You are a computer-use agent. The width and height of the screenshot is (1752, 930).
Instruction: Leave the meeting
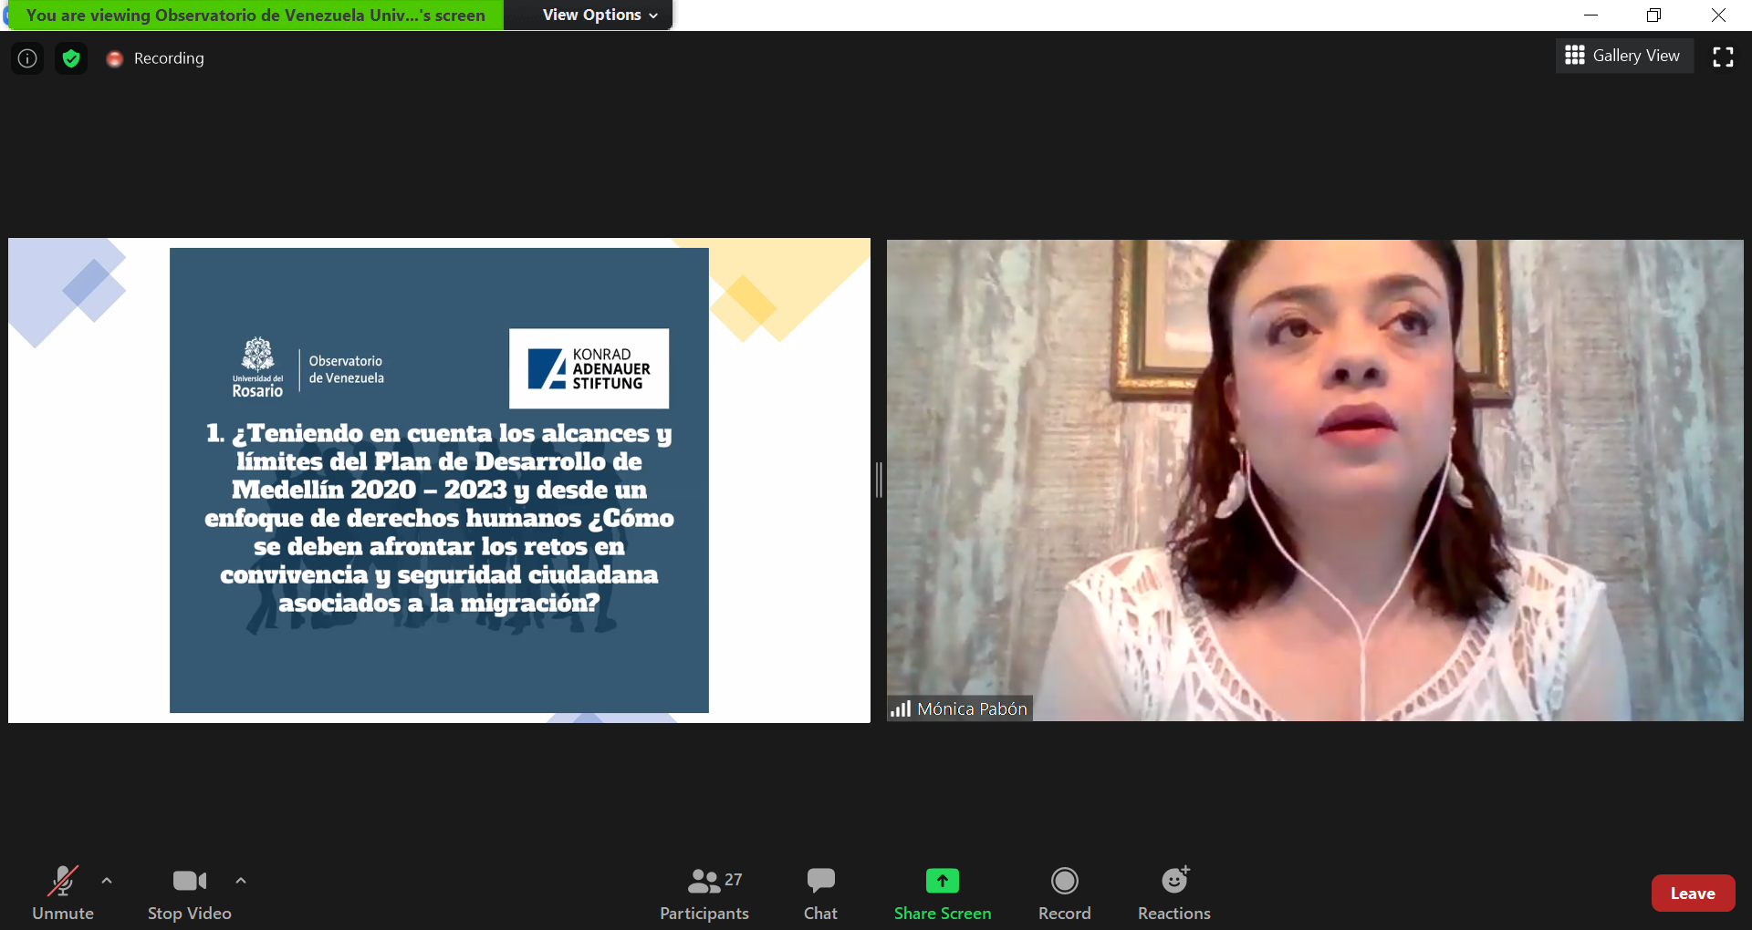tap(1692, 894)
